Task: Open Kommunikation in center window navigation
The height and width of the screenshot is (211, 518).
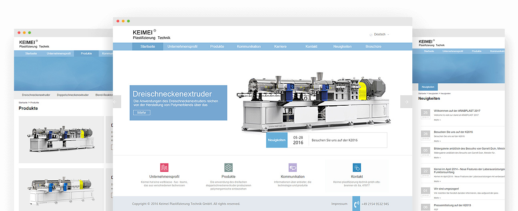Action: (249, 47)
